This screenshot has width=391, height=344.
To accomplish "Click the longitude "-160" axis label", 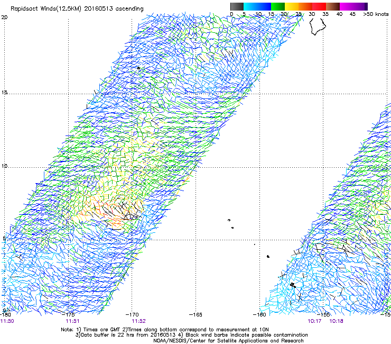I will click(x=259, y=314).
